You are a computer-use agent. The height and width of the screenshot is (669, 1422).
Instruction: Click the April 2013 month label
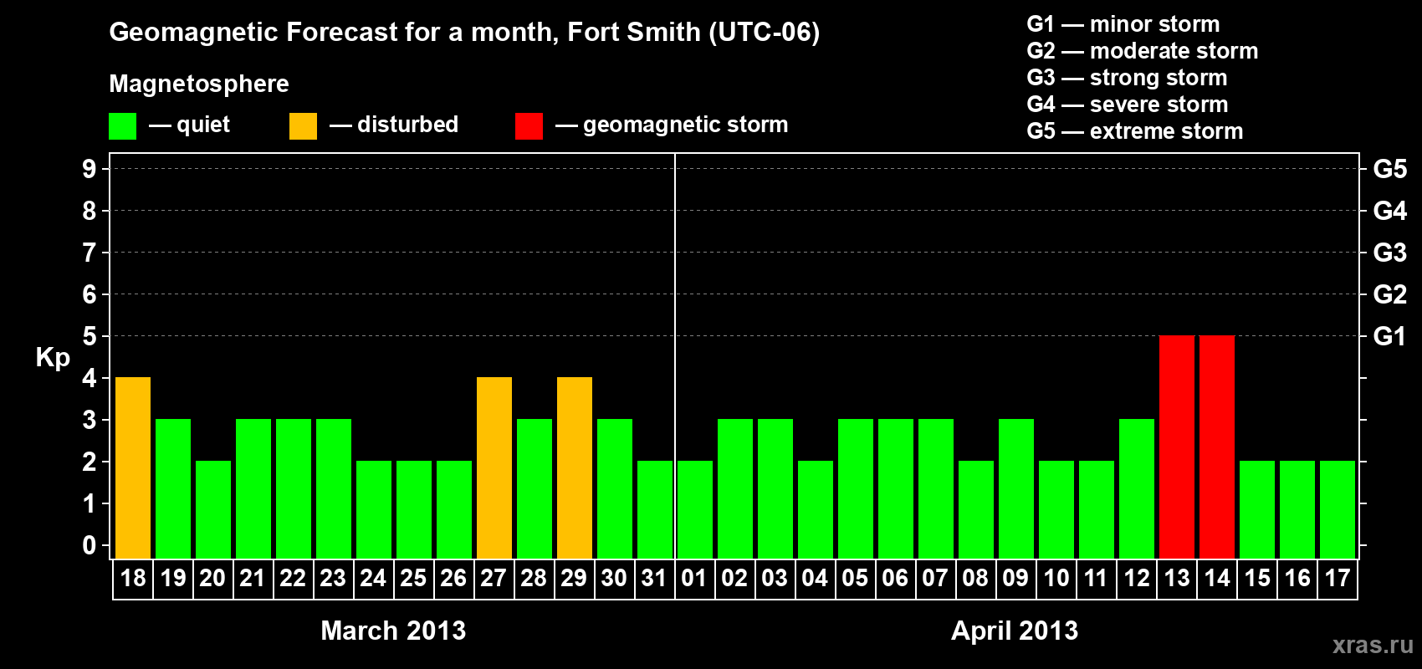1015,631
